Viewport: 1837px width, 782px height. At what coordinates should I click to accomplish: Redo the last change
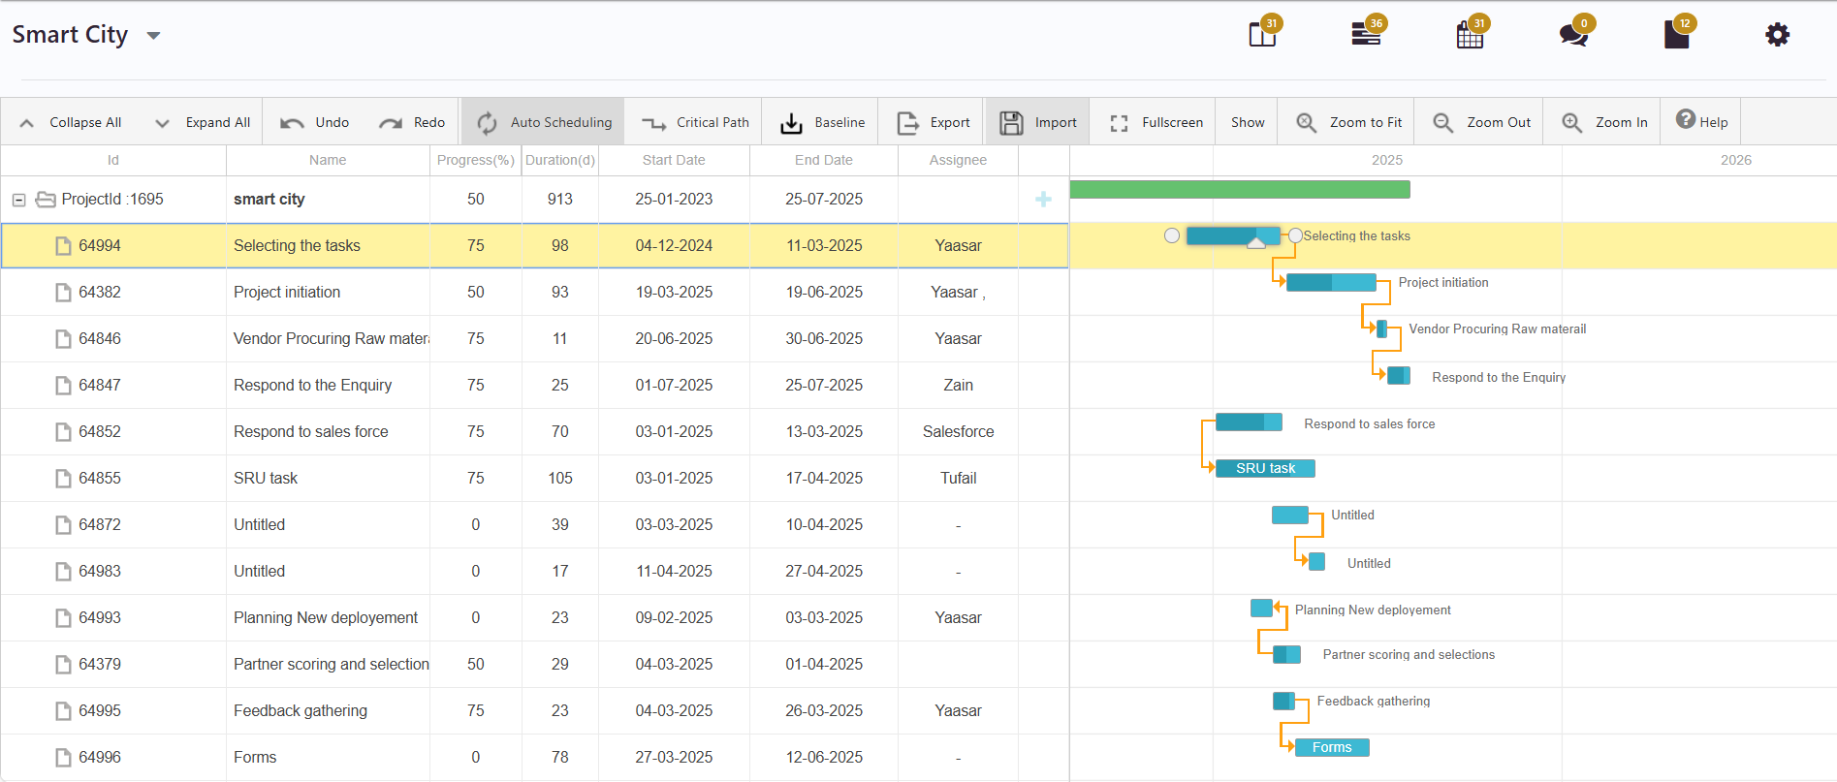pos(412,122)
